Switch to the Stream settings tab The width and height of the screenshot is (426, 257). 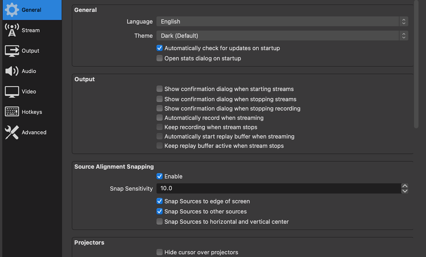pos(31,30)
